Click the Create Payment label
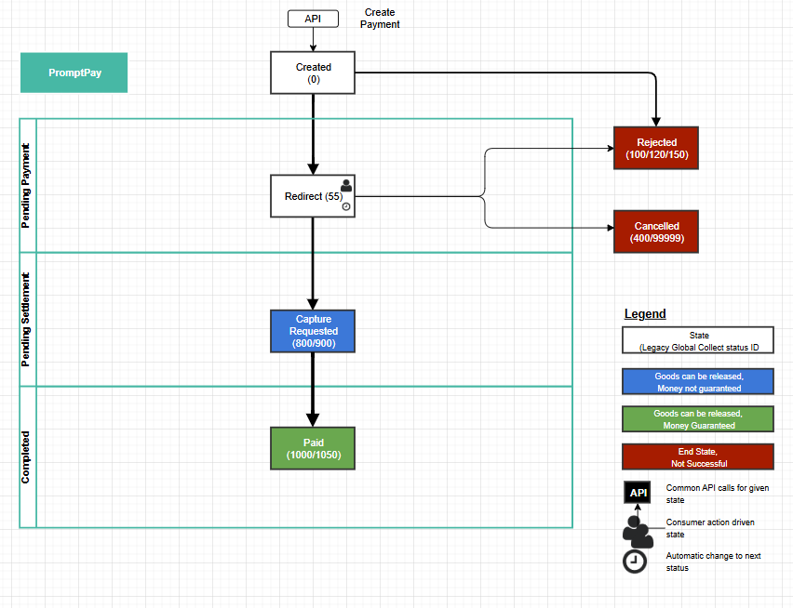The image size is (793, 608). tap(380, 19)
